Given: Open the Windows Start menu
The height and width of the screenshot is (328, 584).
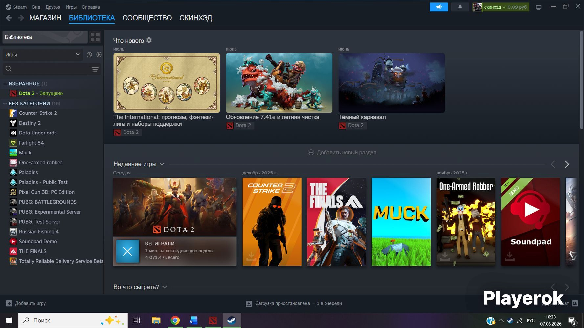Looking at the screenshot, I should [x=9, y=320].
